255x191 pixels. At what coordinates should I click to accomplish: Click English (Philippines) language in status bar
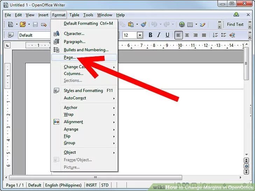63,185
